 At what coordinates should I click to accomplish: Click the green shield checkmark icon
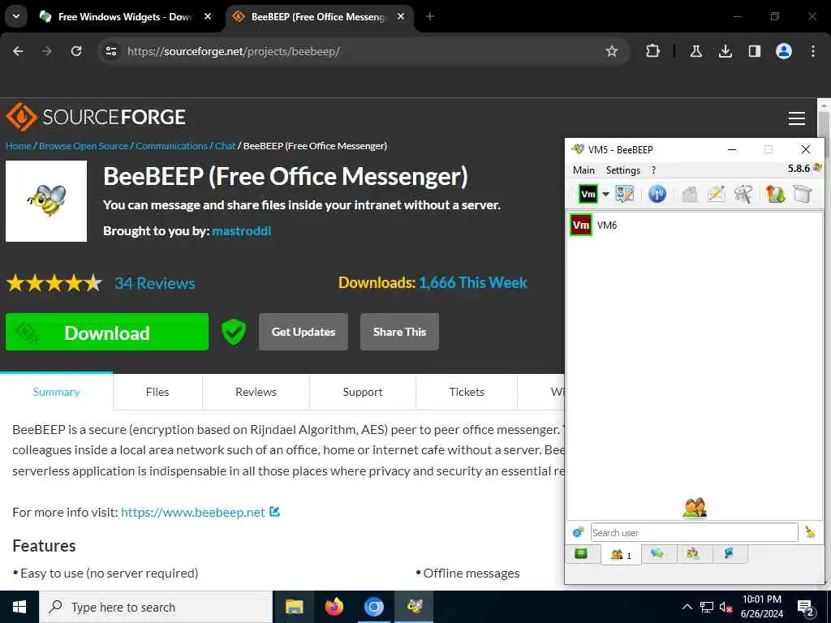click(x=234, y=332)
